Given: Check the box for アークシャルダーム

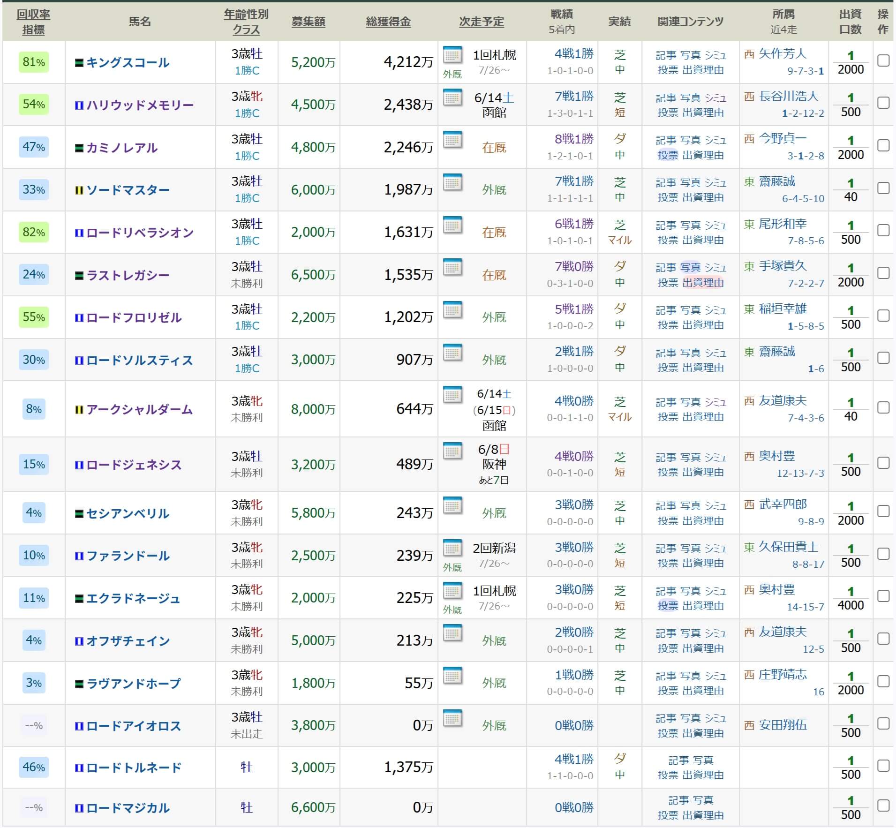Looking at the screenshot, I should (x=883, y=407).
